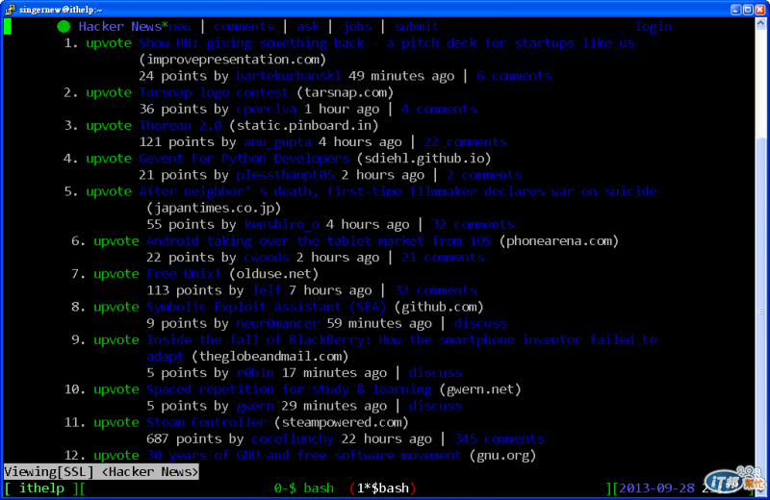Open 'Android taking over the tablet market' story

tap(319, 241)
